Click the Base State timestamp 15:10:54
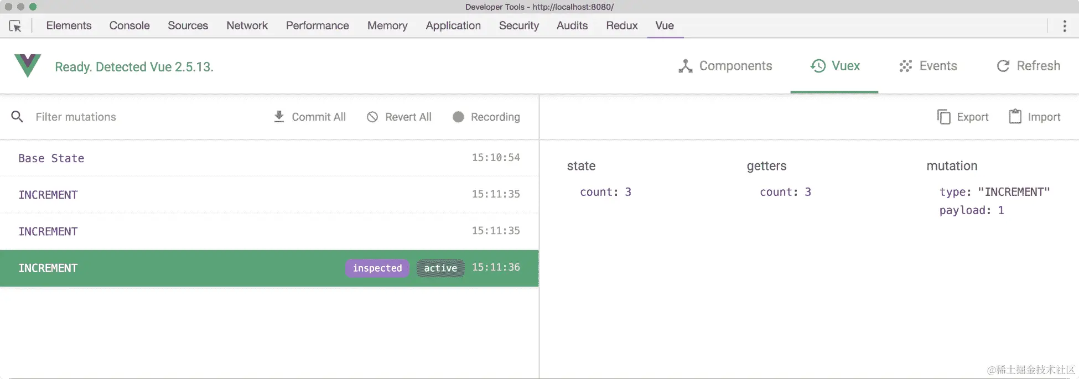 496,158
